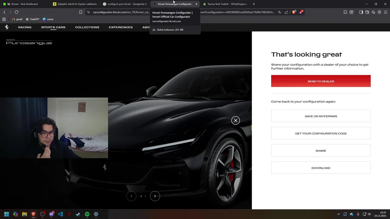Screen dimensions: 390x219
Task: Go back in browser history
Action: (4, 12)
